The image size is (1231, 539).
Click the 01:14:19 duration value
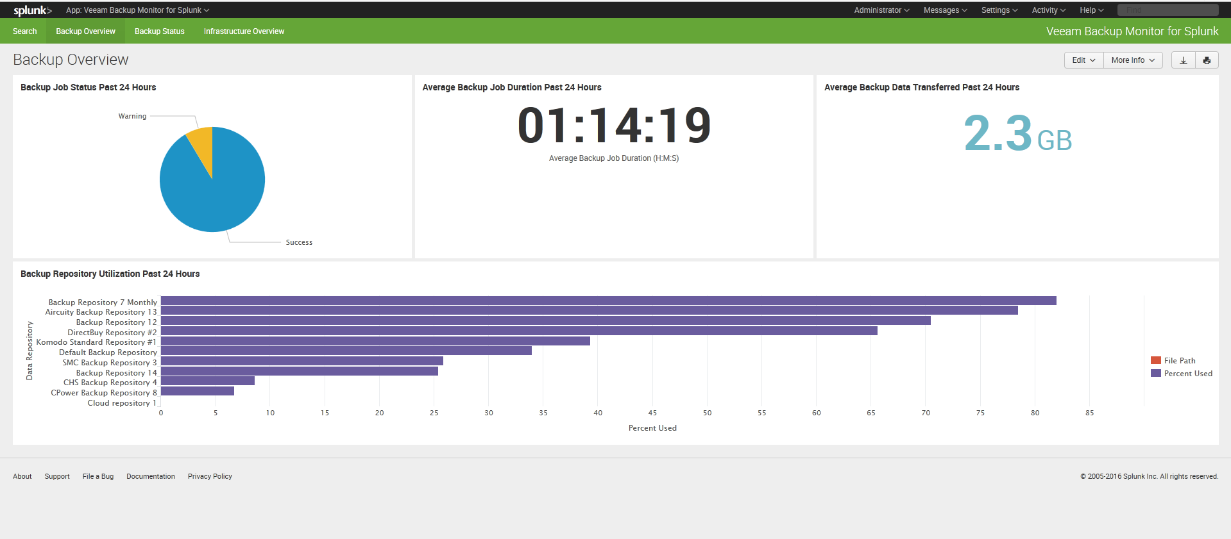tap(614, 125)
